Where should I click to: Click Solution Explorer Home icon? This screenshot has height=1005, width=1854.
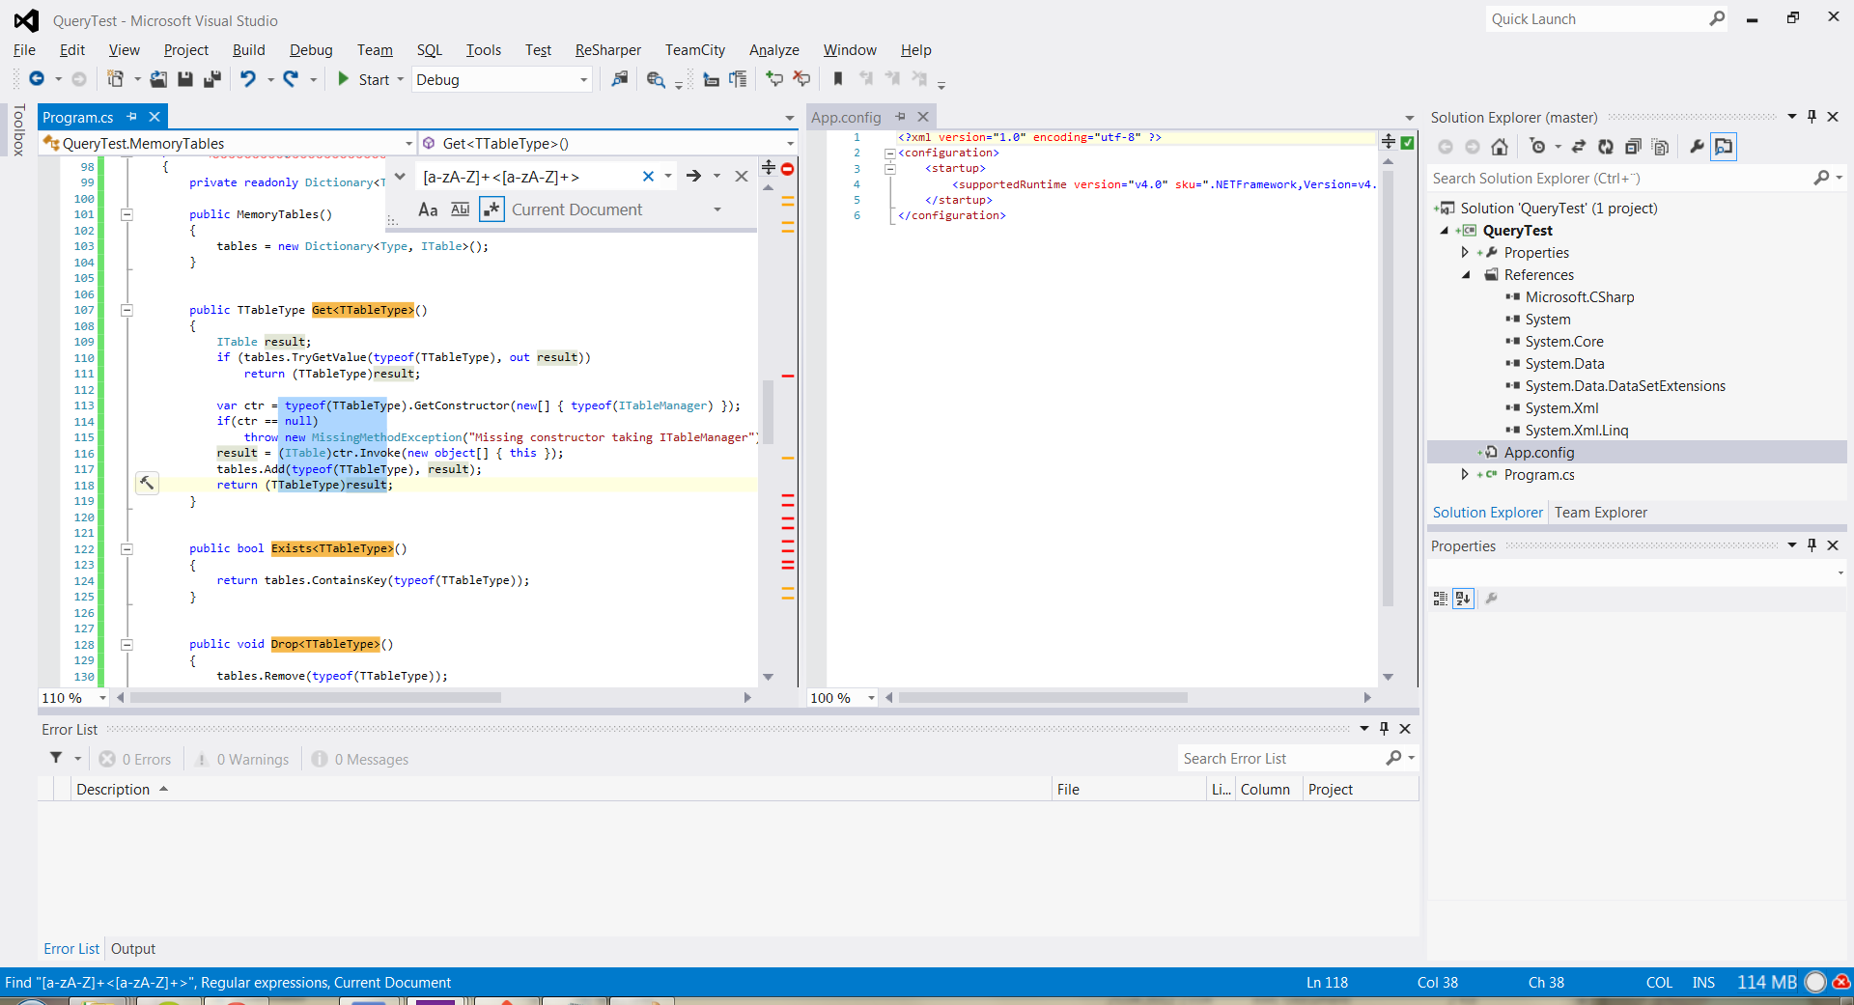coord(1500,147)
